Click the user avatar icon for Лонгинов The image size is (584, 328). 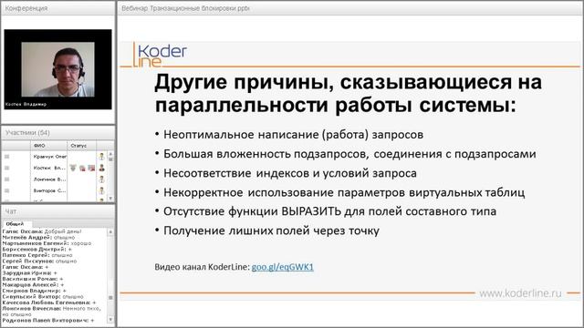(101, 179)
